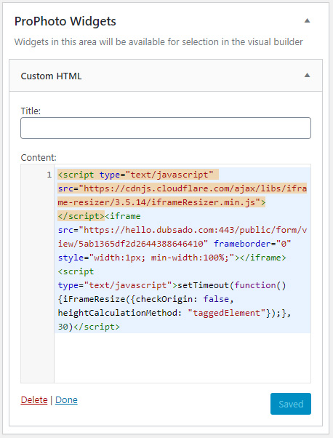
Task: Click the widget area description text
Action: coord(159,42)
